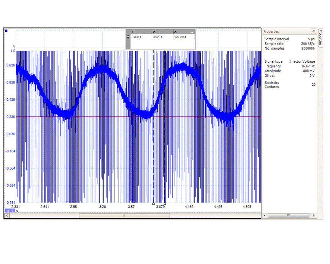Click the 4.808 time axis label

point(247,207)
